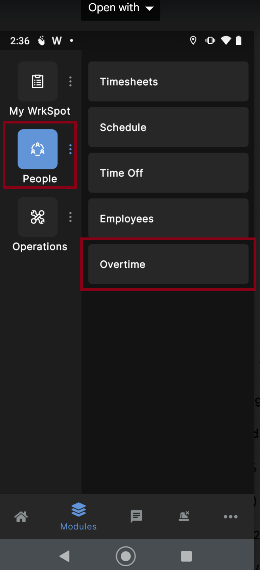
Task: Open the three-dot menu beside My WrkSpot
Action: tap(70, 81)
